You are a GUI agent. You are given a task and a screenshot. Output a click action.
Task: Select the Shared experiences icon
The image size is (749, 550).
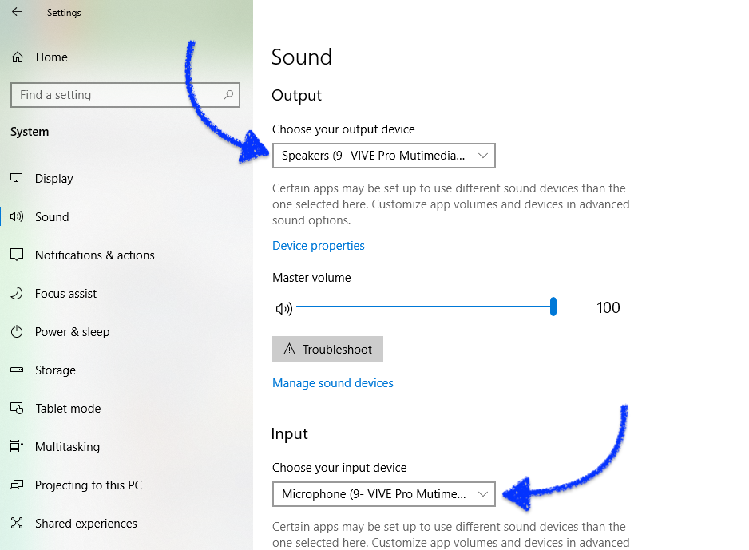18,523
